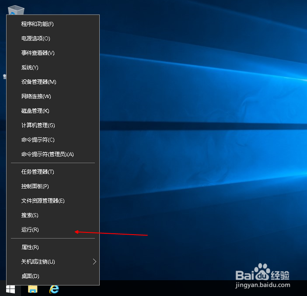Screen dimensions: 307x296
Task: Open 命令提示符(管理员)(A)
Action: [x=53, y=154]
